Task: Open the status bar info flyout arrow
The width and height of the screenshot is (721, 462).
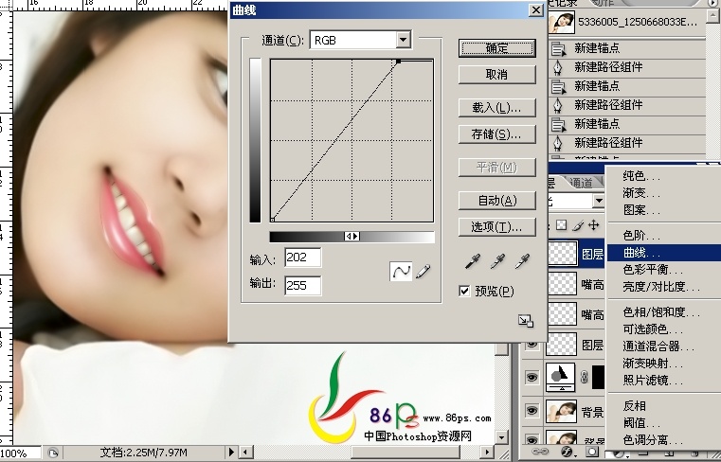Action: (231, 453)
